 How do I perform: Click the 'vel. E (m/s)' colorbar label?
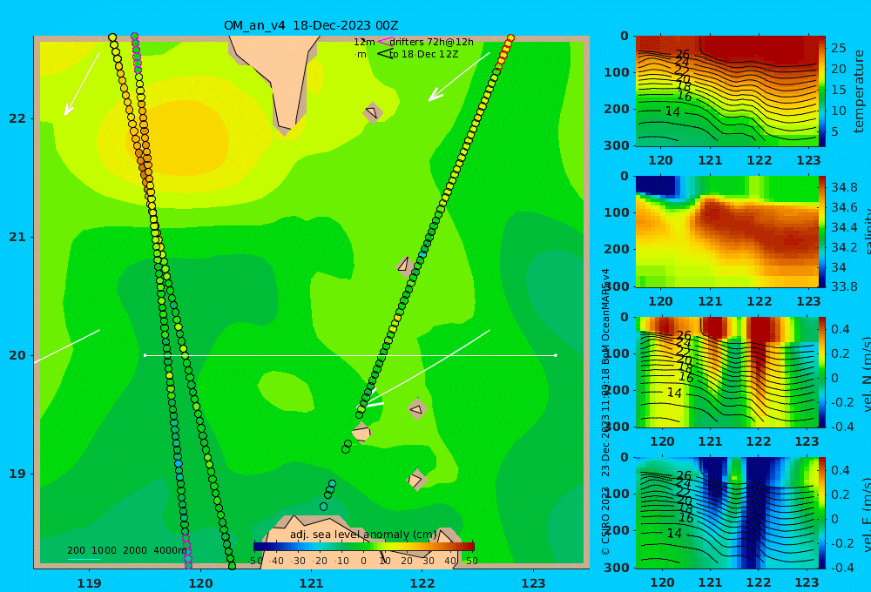coord(866,513)
